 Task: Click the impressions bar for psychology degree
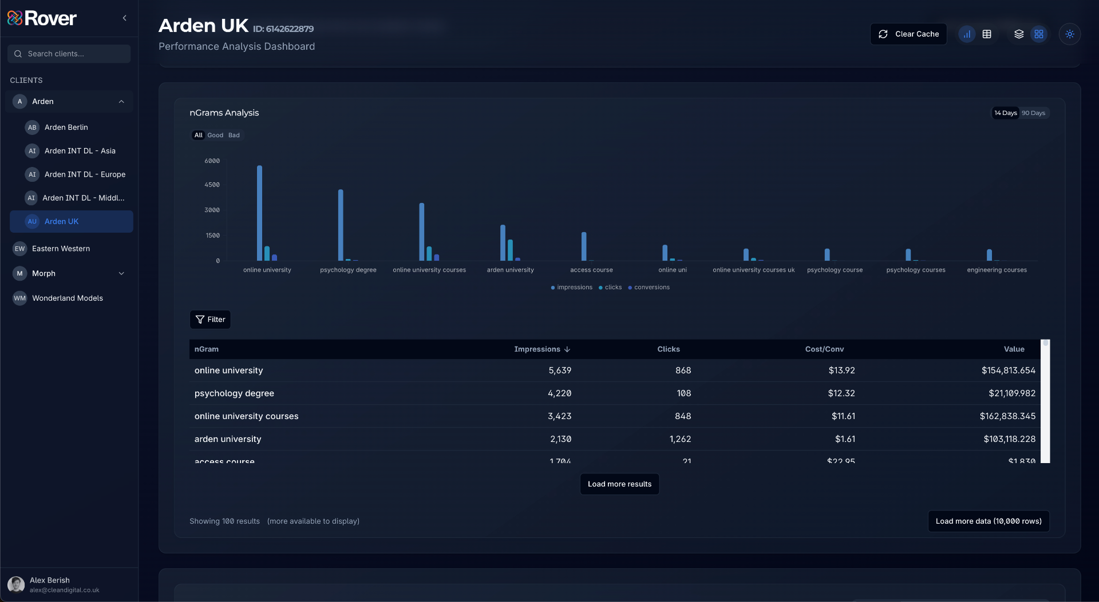coord(341,225)
